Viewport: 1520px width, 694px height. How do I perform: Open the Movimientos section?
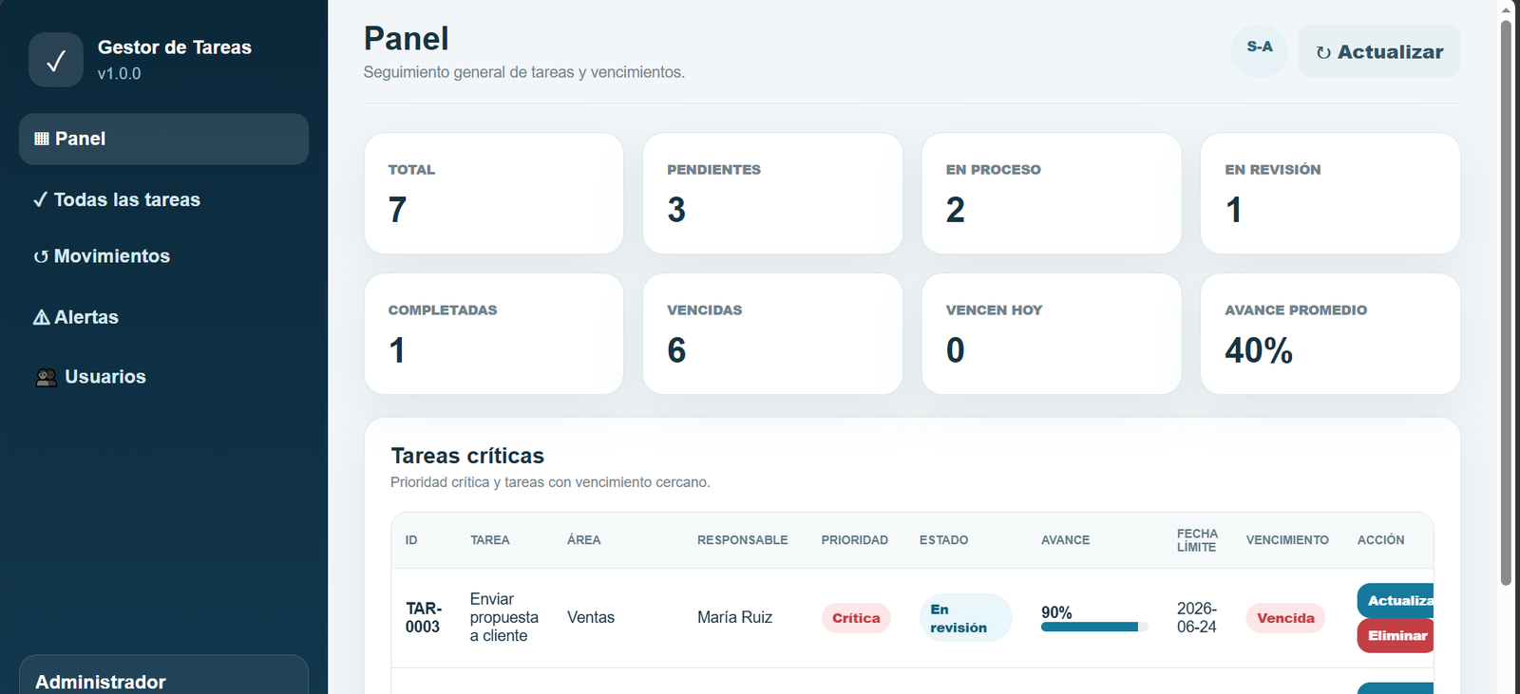pos(163,256)
